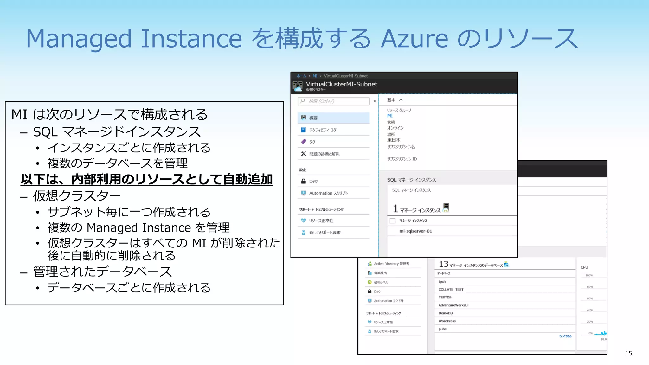Click the green 価格レベル icon in back window
649x365 pixels.
pos(369,282)
